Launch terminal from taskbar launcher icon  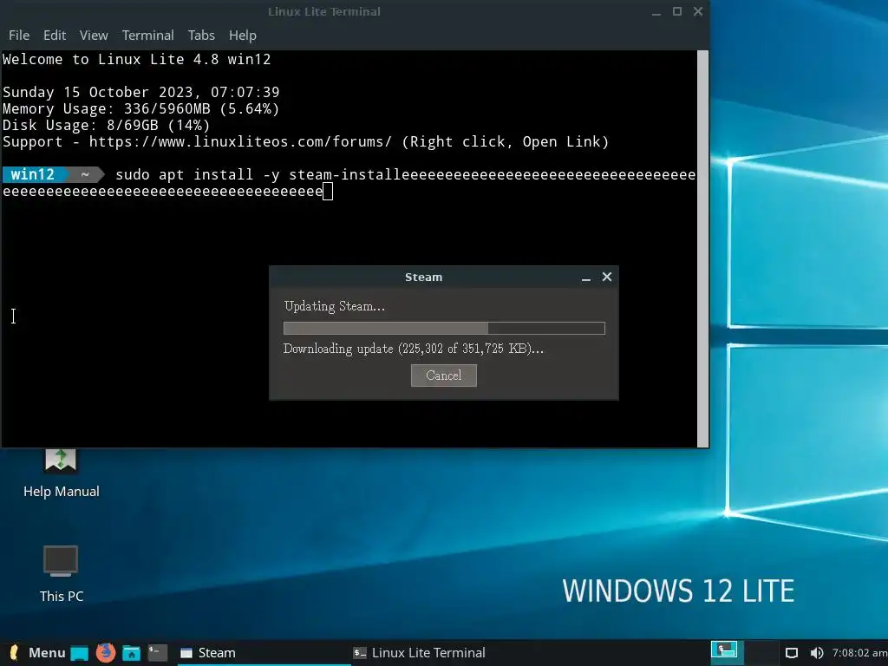(x=158, y=653)
